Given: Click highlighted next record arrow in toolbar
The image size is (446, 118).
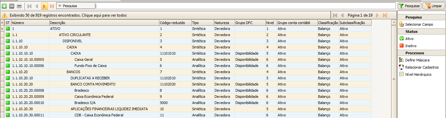Looking at the screenshot, I should [x=44, y=6].
